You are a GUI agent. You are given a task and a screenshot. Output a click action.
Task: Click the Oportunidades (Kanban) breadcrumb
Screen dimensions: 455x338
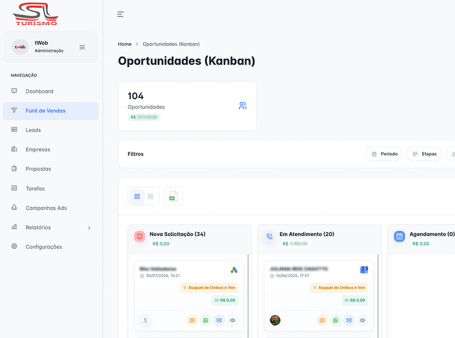point(171,44)
